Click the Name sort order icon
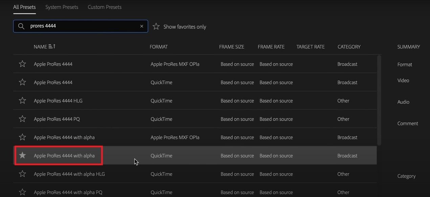Image resolution: width=430 pixels, height=197 pixels. click(x=52, y=46)
